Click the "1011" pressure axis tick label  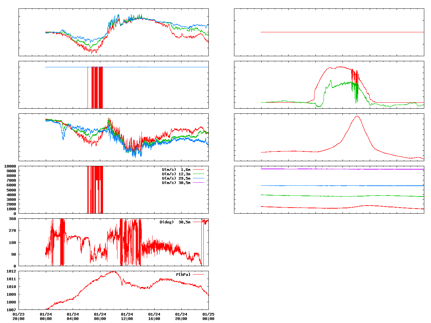11,279
